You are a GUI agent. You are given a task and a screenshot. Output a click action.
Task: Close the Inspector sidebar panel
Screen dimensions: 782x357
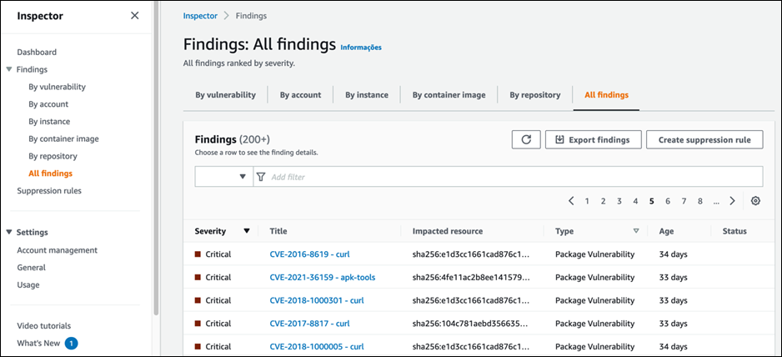135,16
